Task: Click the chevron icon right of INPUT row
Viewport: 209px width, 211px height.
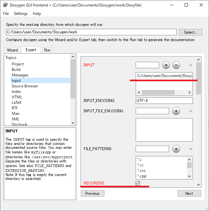Action: coord(191,65)
